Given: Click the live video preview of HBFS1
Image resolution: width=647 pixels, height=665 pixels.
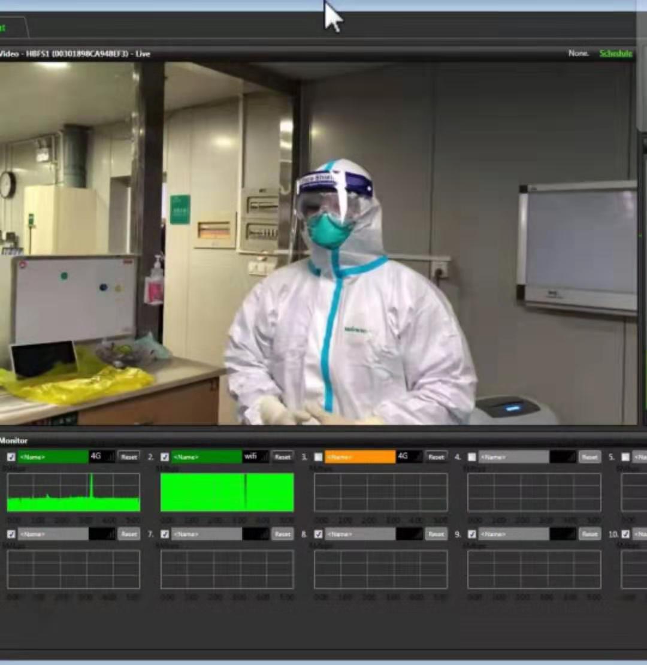Looking at the screenshot, I should [x=319, y=243].
